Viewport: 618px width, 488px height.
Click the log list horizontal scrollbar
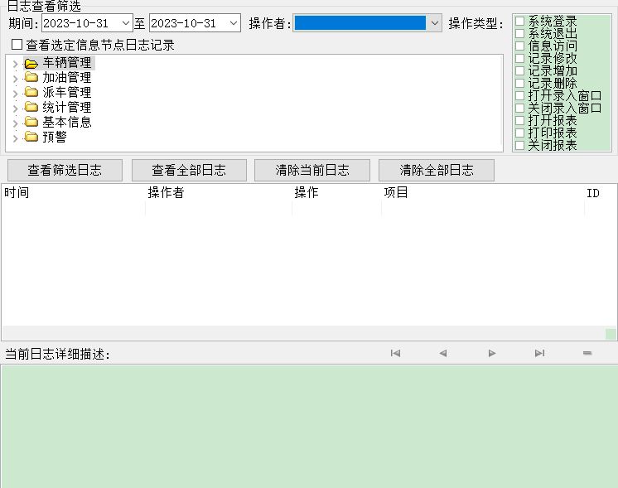click(303, 333)
